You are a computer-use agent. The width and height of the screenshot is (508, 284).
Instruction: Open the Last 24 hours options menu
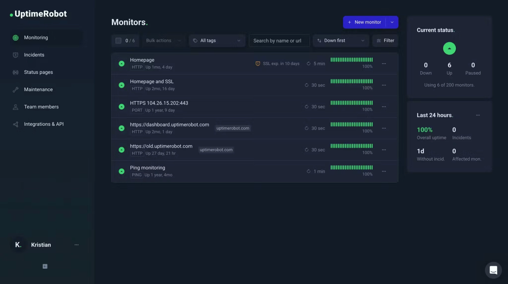(478, 115)
